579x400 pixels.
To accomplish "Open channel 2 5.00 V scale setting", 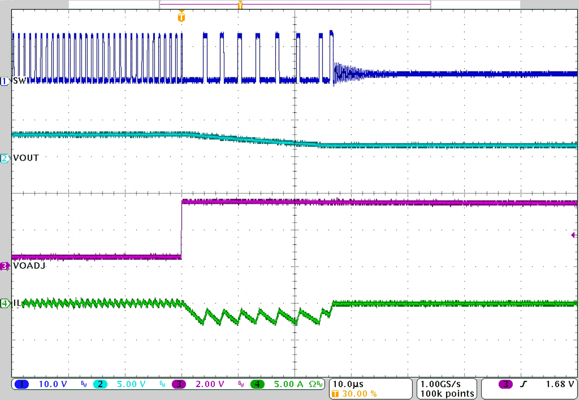I will (131, 384).
